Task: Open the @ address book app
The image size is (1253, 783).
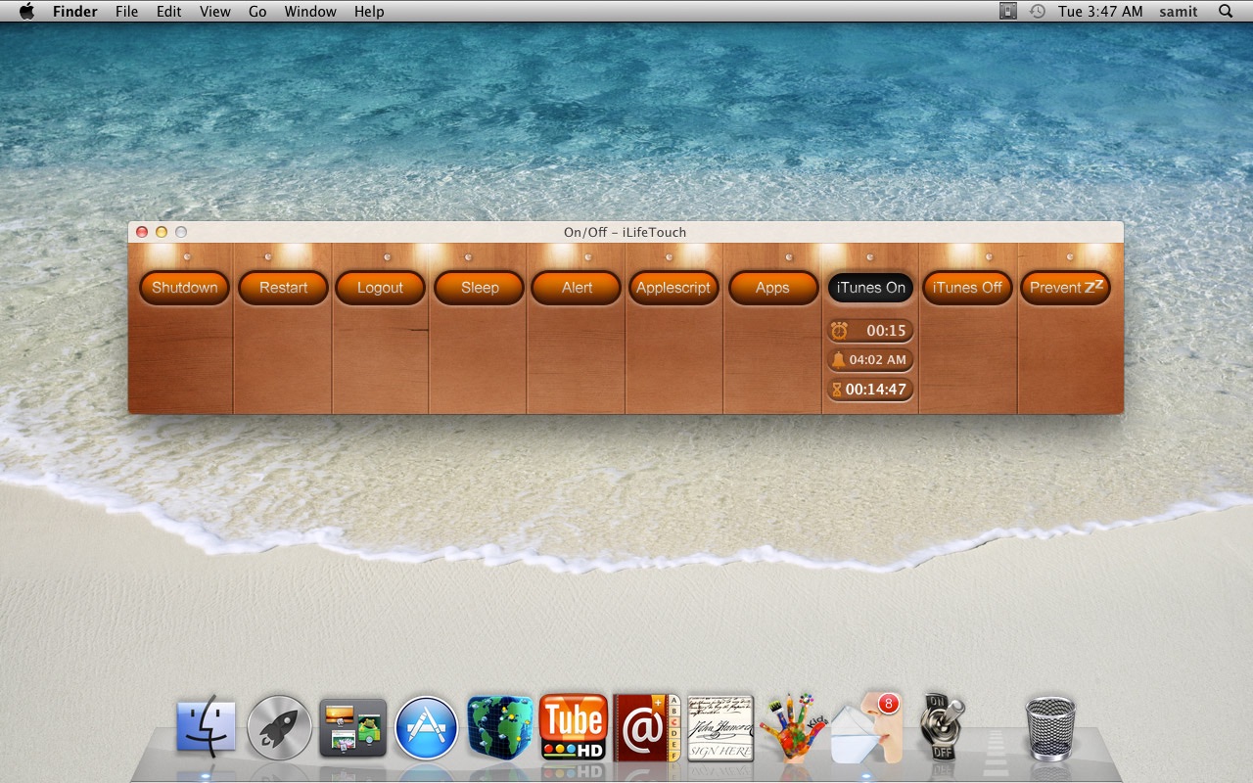Action: (646, 727)
